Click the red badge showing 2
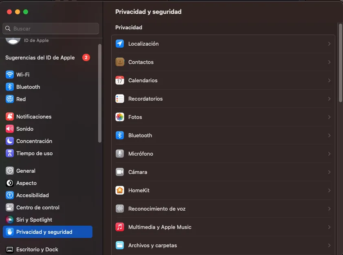343x255 pixels. click(x=86, y=57)
